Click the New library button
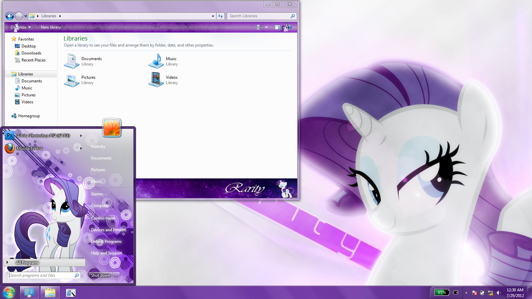This screenshot has height=299, width=532. click(x=51, y=27)
